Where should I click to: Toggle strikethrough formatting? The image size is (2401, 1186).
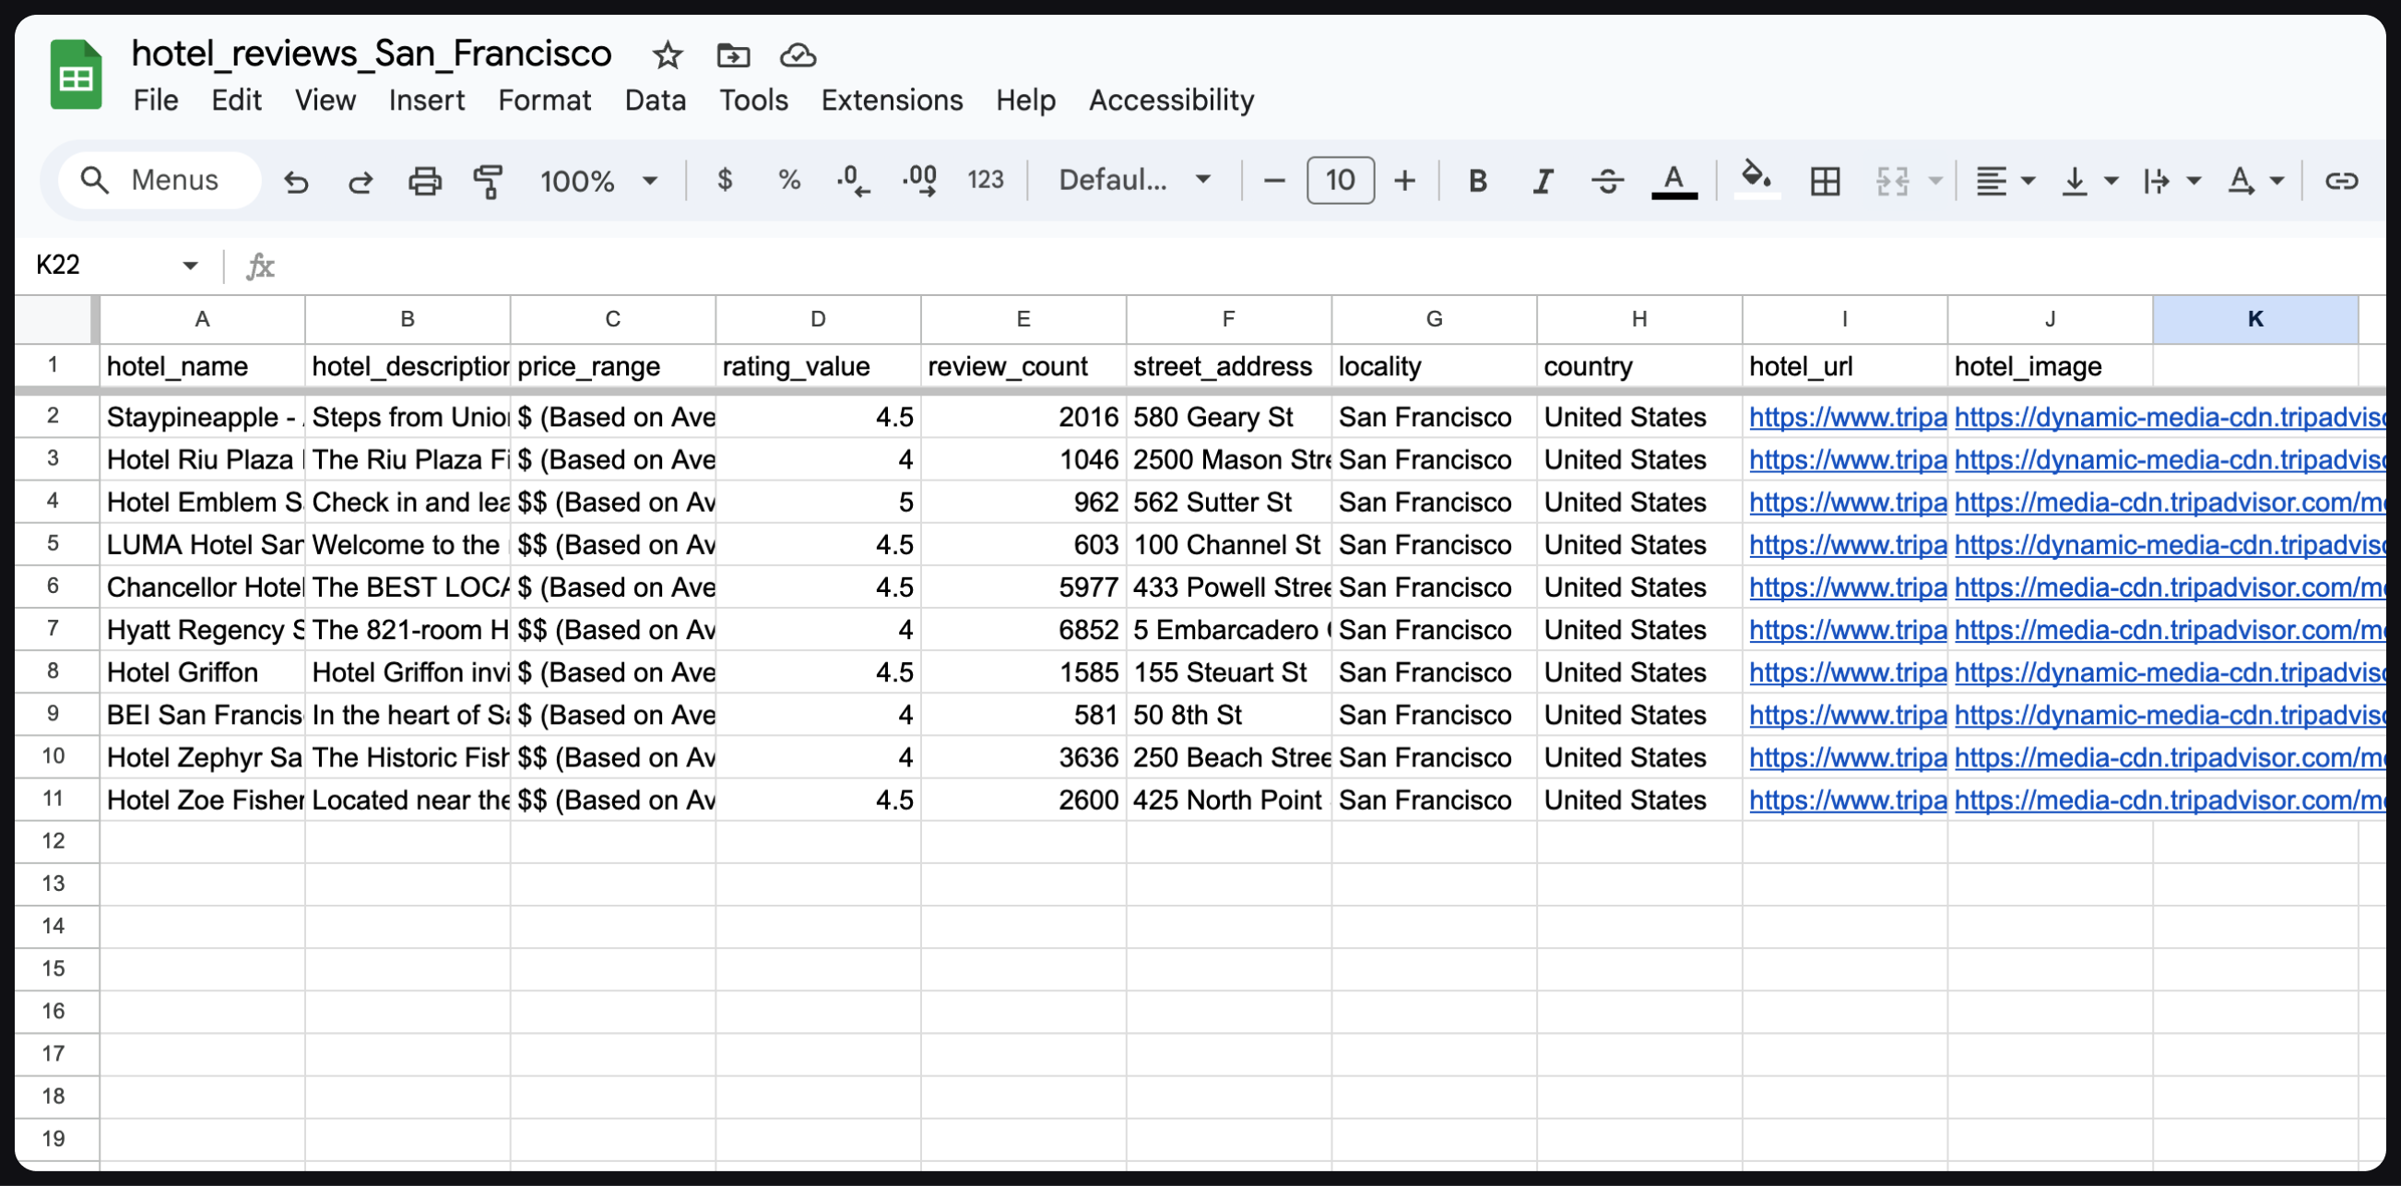click(1608, 181)
